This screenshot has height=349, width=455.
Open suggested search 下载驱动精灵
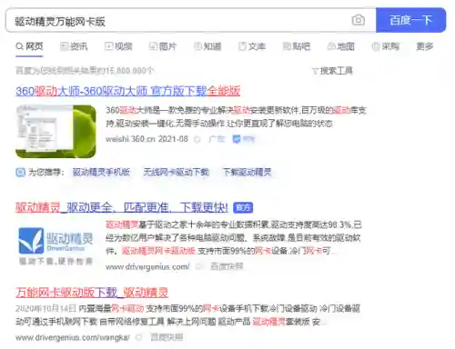point(247,173)
